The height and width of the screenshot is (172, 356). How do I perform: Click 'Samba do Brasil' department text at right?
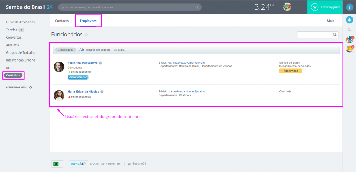[x=289, y=63]
